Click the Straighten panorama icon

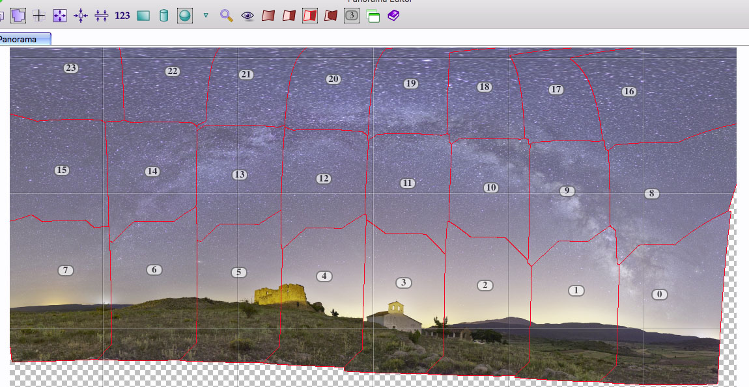[101, 16]
